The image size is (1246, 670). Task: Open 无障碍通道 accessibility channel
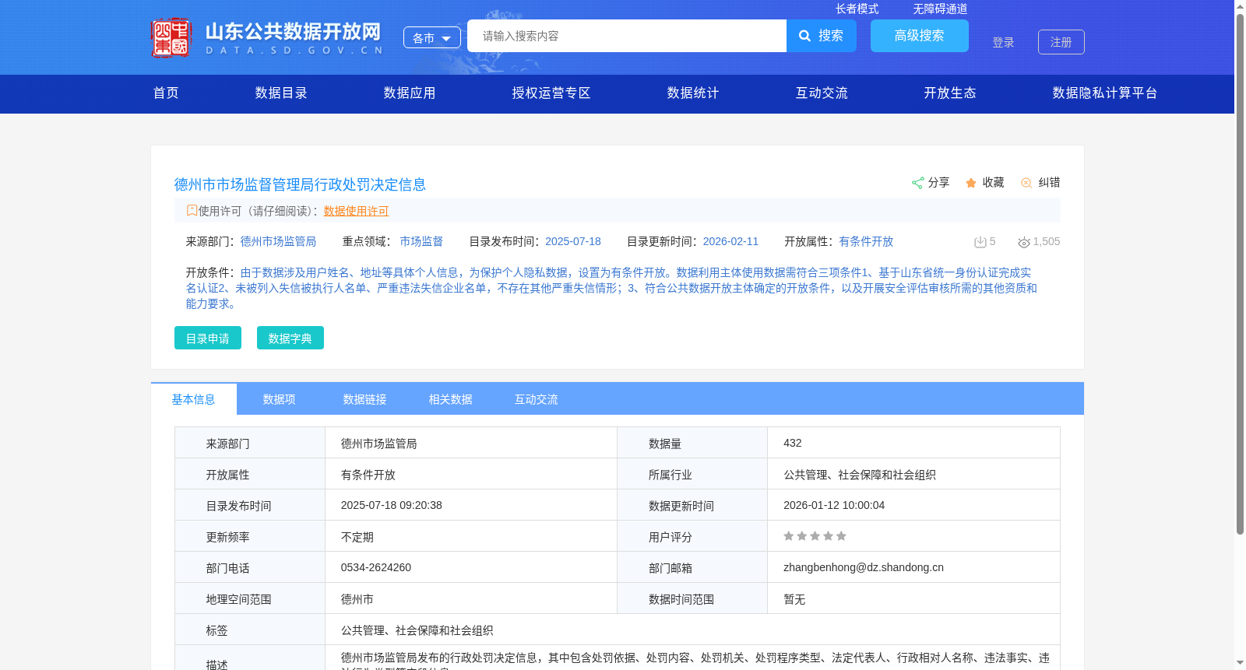coord(940,9)
